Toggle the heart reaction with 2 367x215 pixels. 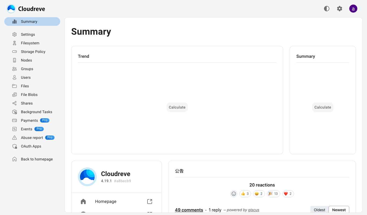click(288, 194)
